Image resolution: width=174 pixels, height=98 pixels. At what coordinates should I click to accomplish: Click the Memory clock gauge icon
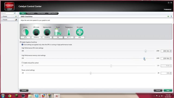coord(47,32)
